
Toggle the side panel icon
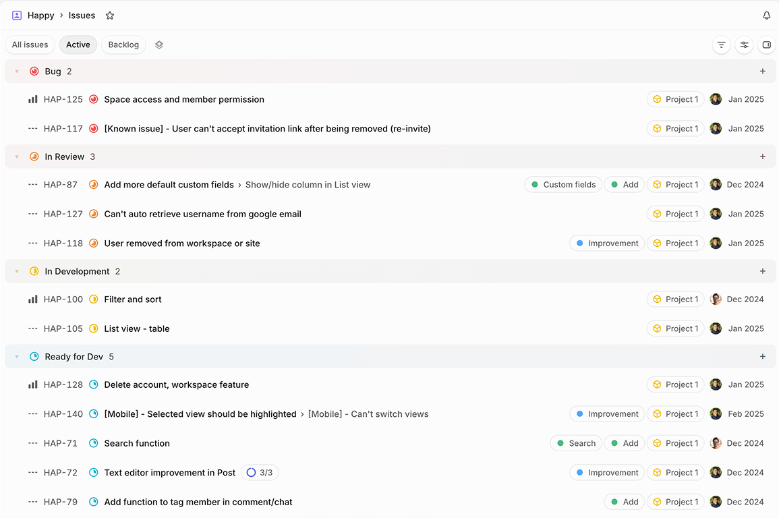(767, 45)
